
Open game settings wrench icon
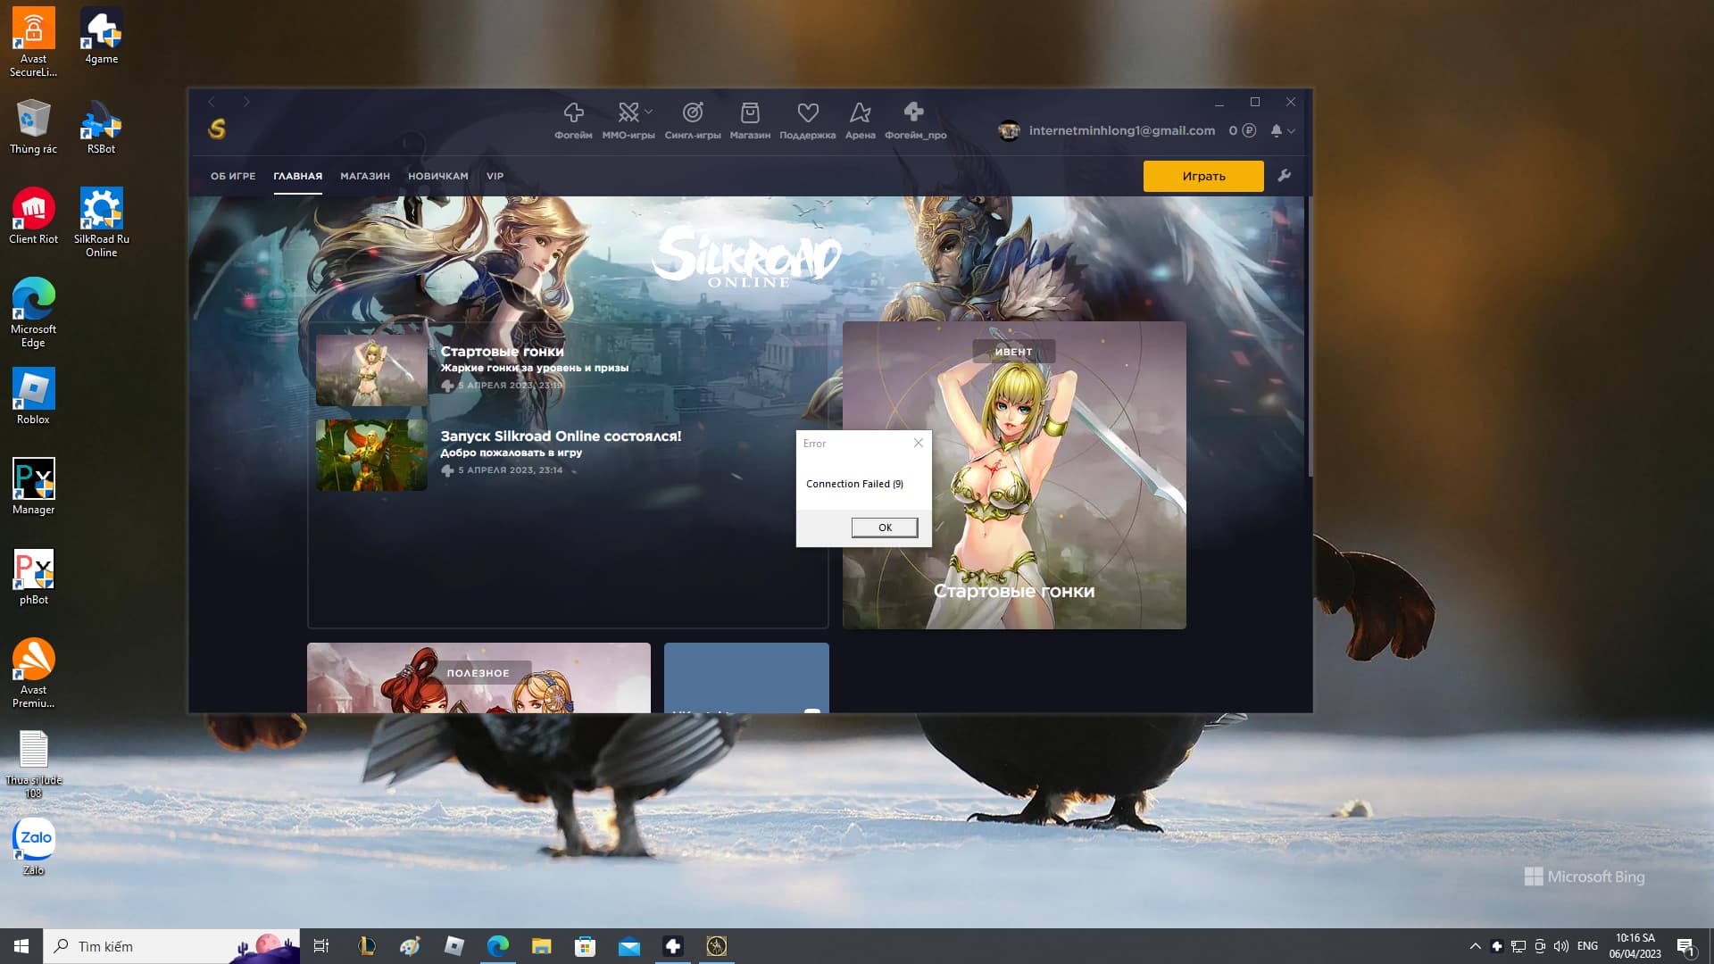pos(1284,176)
